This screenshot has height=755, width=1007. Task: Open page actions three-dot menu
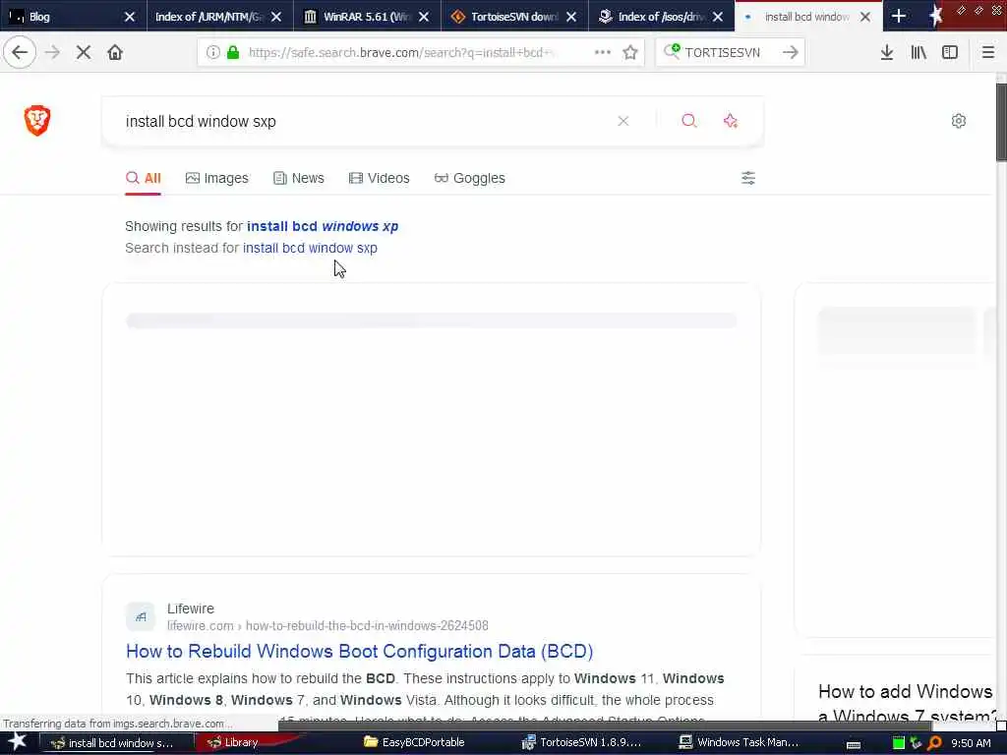pos(603,52)
